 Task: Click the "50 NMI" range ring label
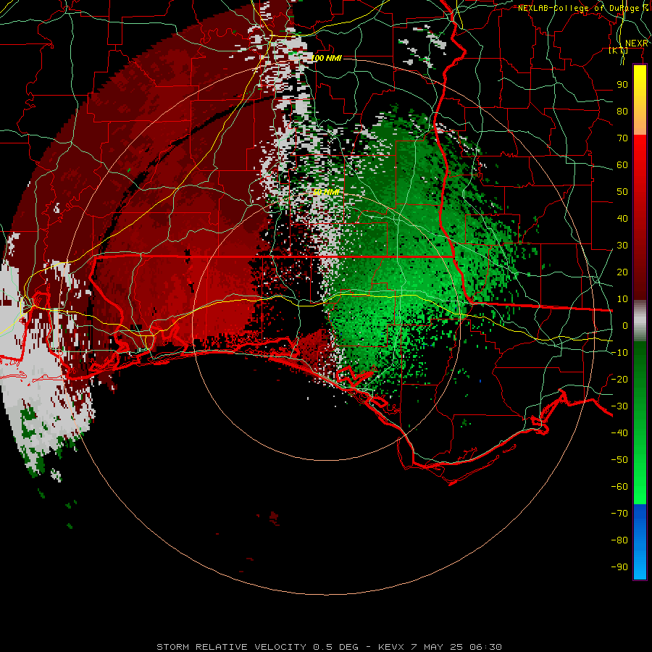(325, 192)
